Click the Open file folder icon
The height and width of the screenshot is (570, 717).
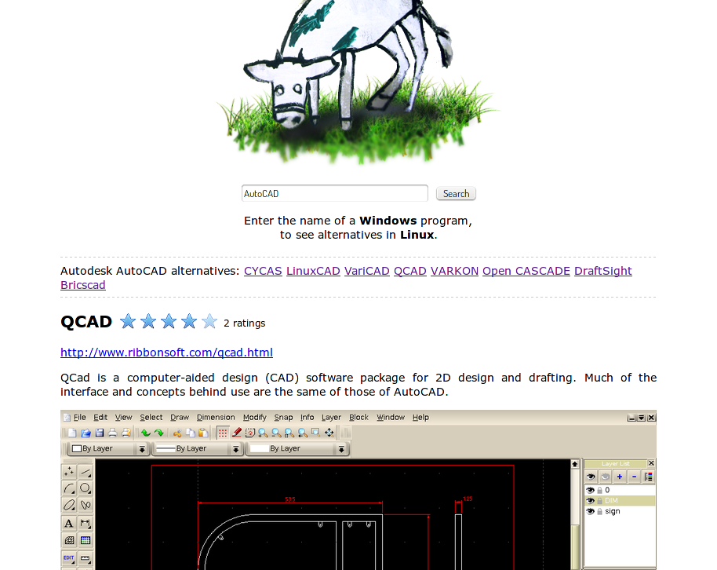point(86,433)
